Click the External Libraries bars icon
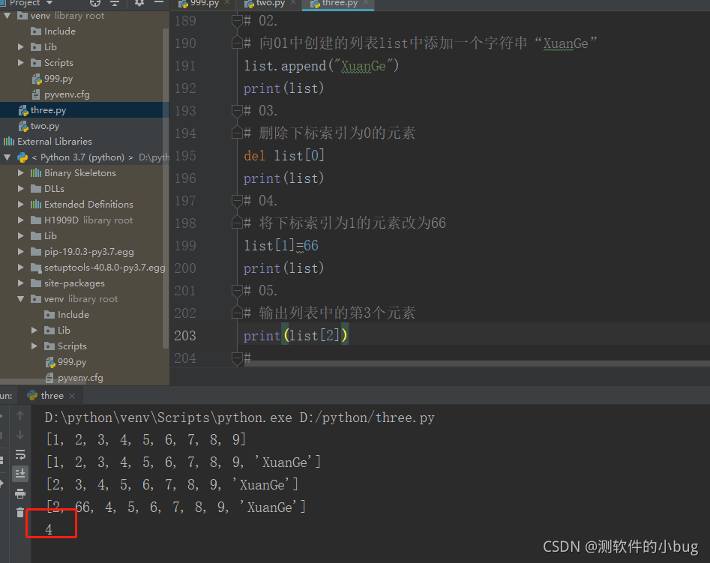 9,142
